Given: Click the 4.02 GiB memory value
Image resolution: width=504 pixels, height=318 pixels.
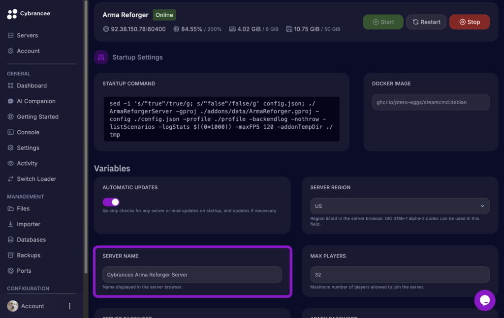Looking at the screenshot, I should 249,29.
